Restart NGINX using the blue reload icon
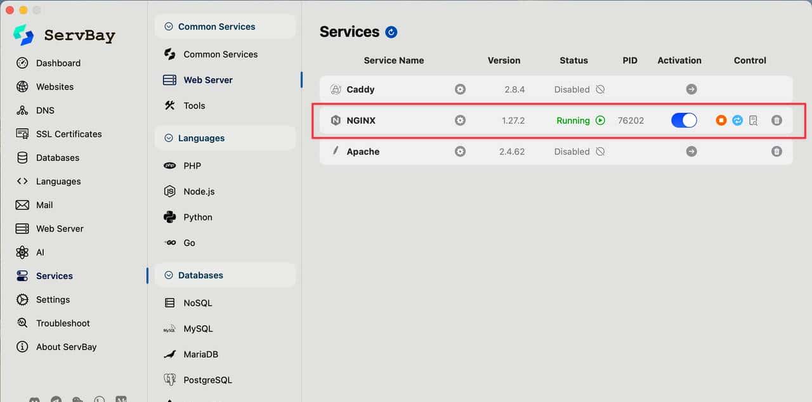Image resolution: width=812 pixels, height=402 pixels. (x=737, y=120)
